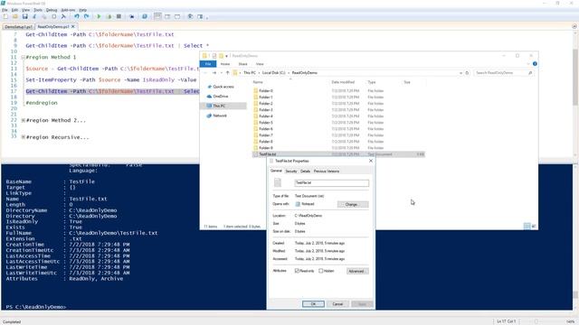The width and height of the screenshot is (579, 325).
Task: Click the Copy icon in ISE toolbar
Action: (x=44, y=16)
